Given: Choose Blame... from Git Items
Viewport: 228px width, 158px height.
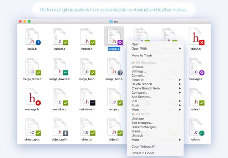Looking at the screenshot, I should (138, 131).
